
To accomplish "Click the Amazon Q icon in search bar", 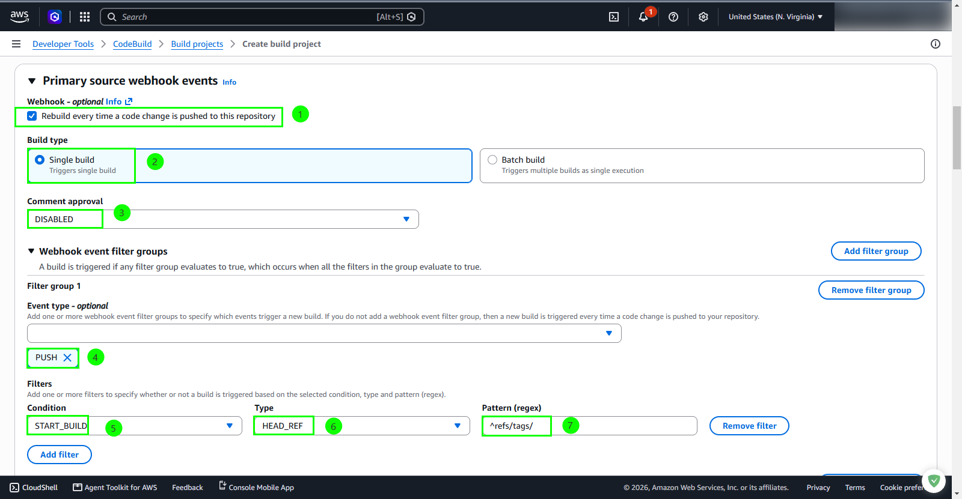I will click(411, 17).
